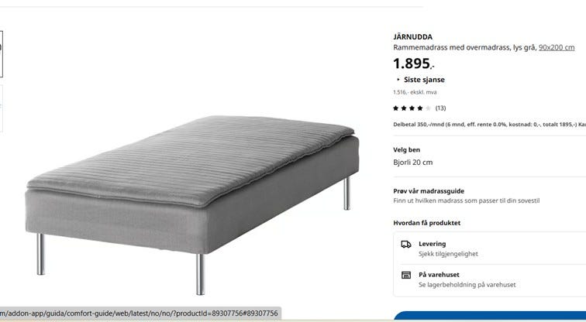
Task: Click the blue add-to-cart button
Action: click(490, 316)
